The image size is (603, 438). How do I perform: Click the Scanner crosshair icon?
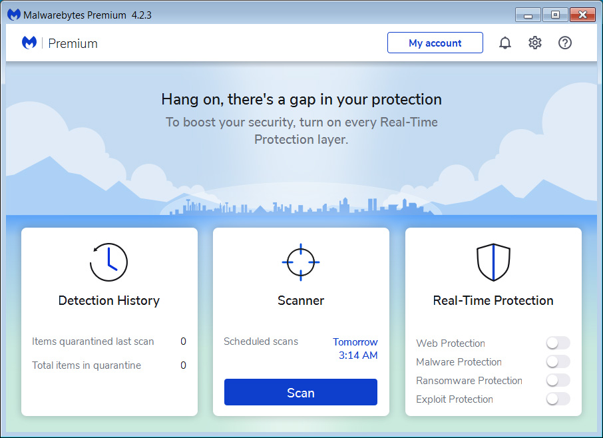click(301, 262)
